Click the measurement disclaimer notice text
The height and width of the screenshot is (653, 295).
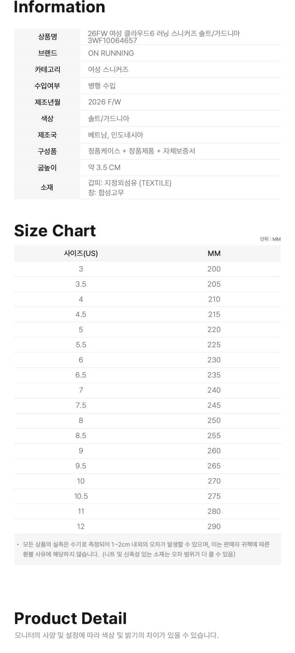pos(146,549)
